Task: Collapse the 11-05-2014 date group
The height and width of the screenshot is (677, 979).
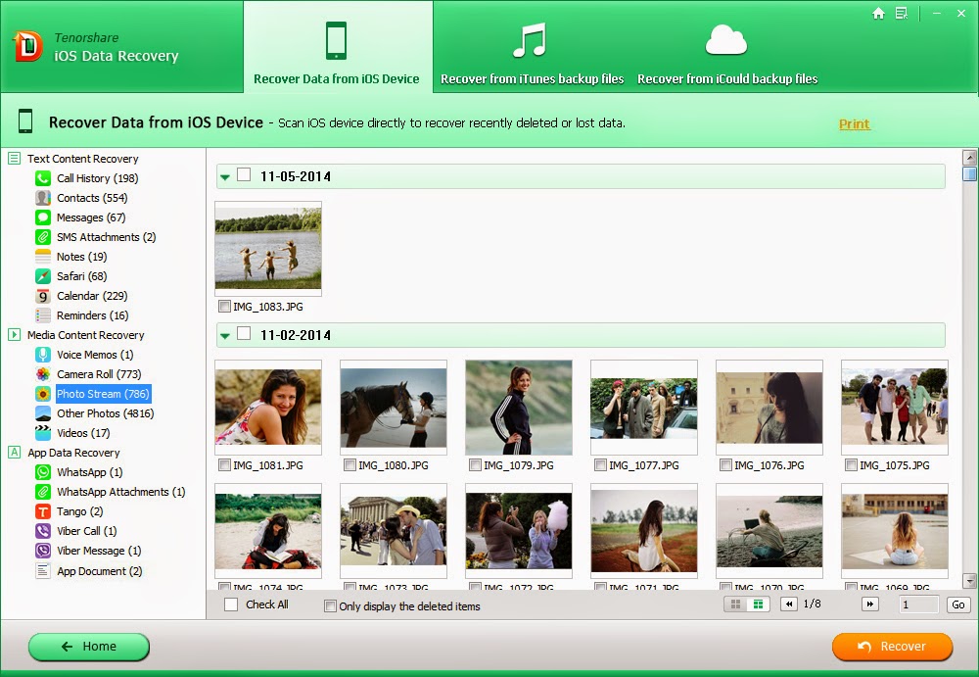Action: point(225,177)
